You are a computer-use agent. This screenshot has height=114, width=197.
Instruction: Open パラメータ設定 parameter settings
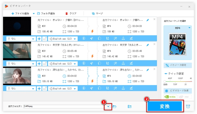tap(178, 65)
